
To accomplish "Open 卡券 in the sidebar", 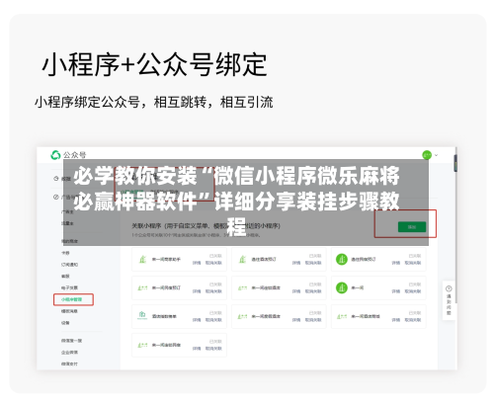I will tap(65, 253).
